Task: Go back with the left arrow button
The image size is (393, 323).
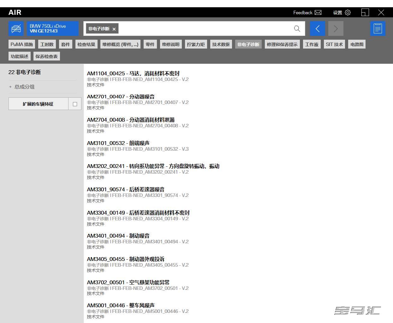Action: pyautogui.click(x=318, y=29)
